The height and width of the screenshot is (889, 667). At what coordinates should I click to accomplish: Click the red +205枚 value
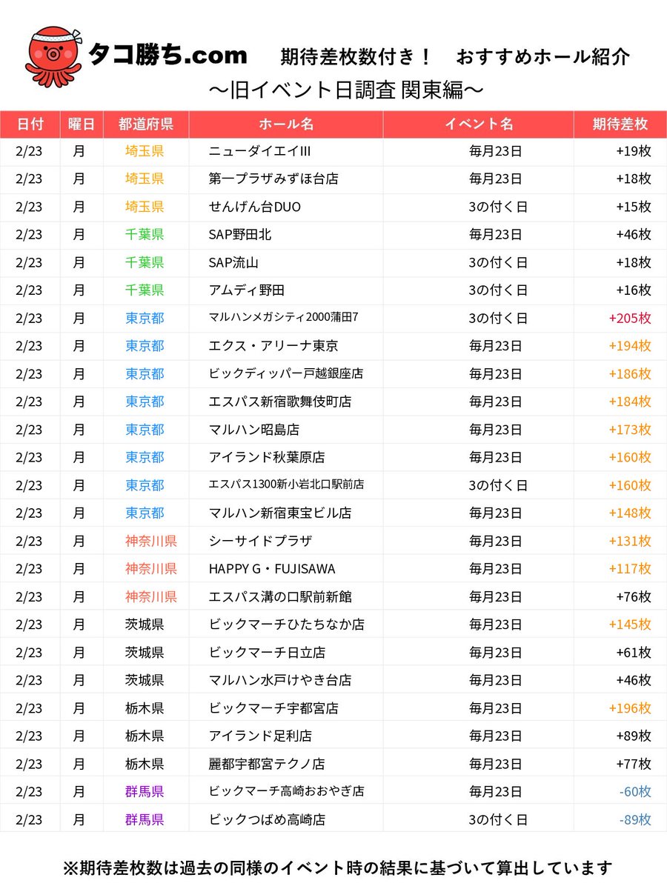tap(630, 318)
